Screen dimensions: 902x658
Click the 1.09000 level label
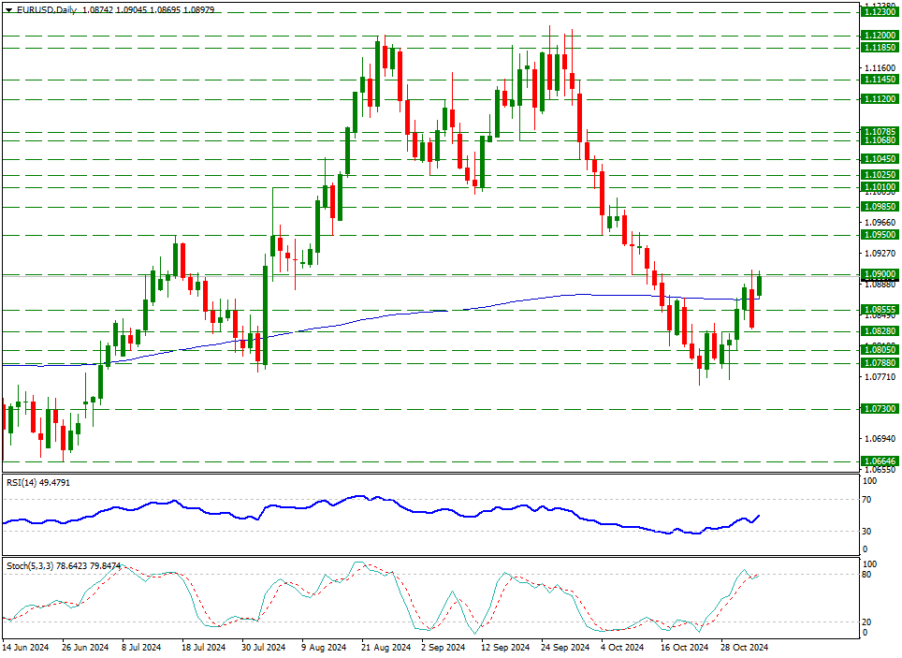[880, 274]
